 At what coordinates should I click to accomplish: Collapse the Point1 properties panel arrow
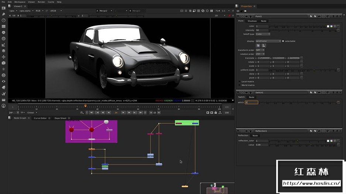[x=239, y=16]
